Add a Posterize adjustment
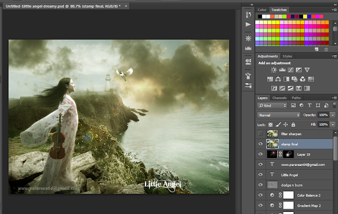The image size is (338, 214). click(282, 88)
